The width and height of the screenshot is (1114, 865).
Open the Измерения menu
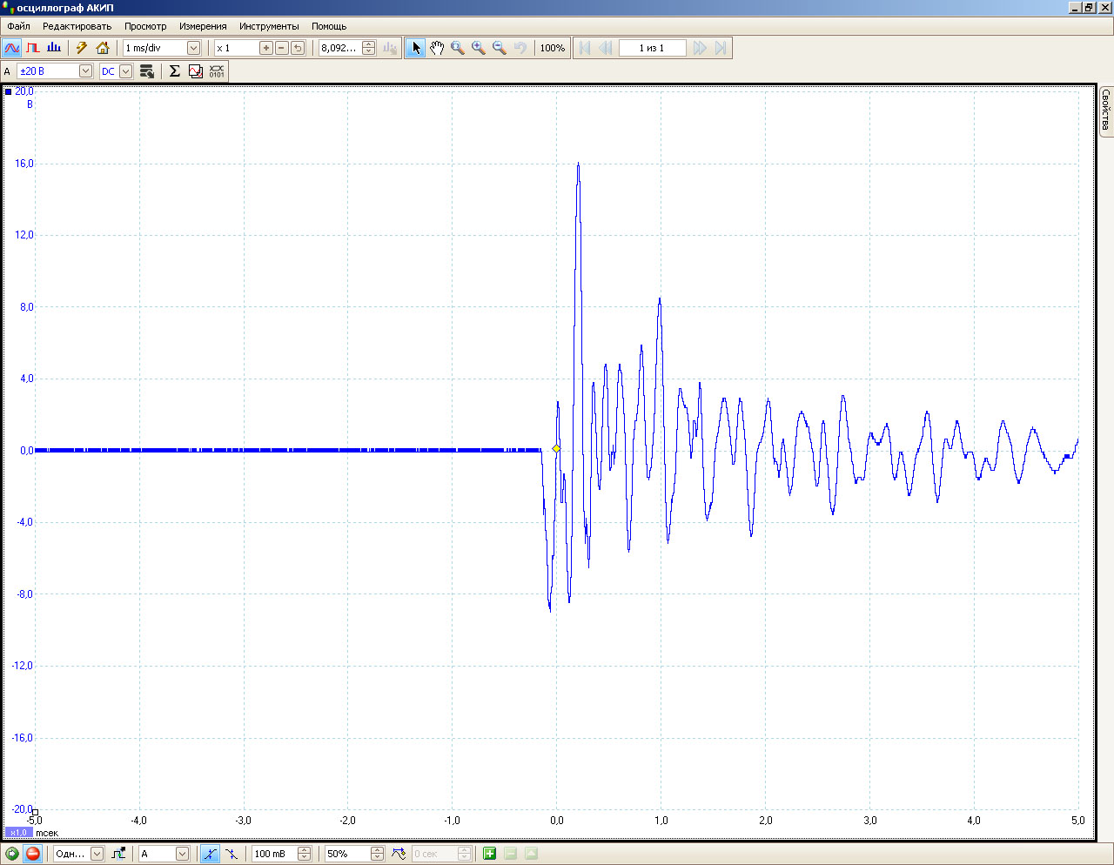[x=203, y=26]
